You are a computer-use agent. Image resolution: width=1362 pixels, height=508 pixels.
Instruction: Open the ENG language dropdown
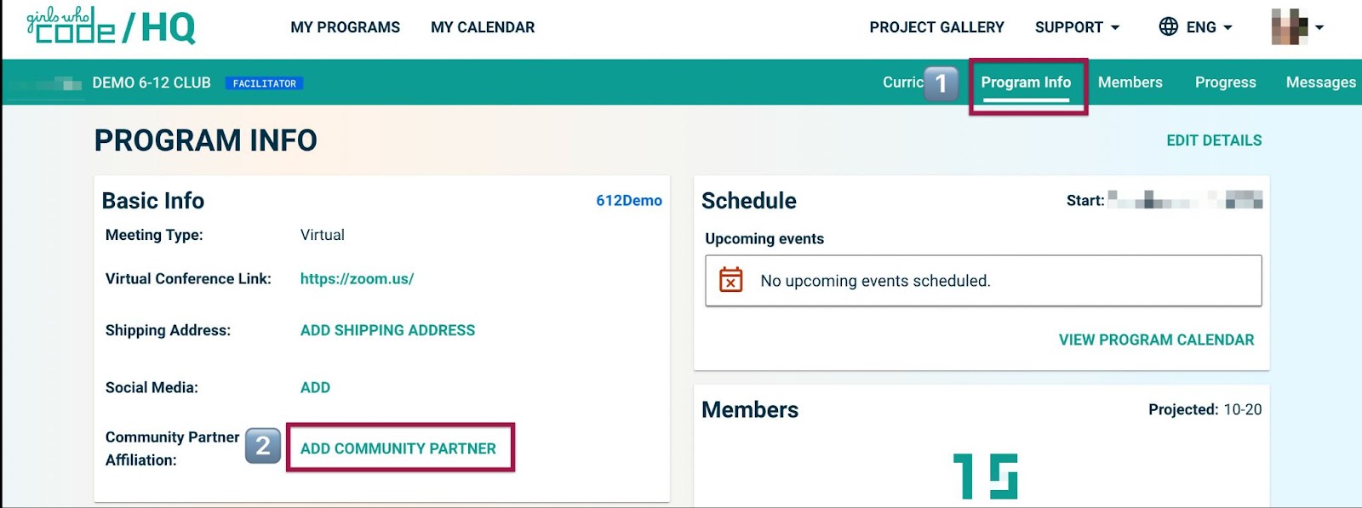point(1209,27)
